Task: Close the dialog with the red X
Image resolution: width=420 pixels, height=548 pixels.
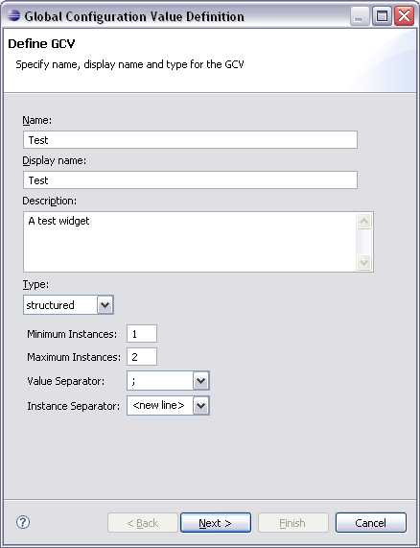Action: pos(404,16)
